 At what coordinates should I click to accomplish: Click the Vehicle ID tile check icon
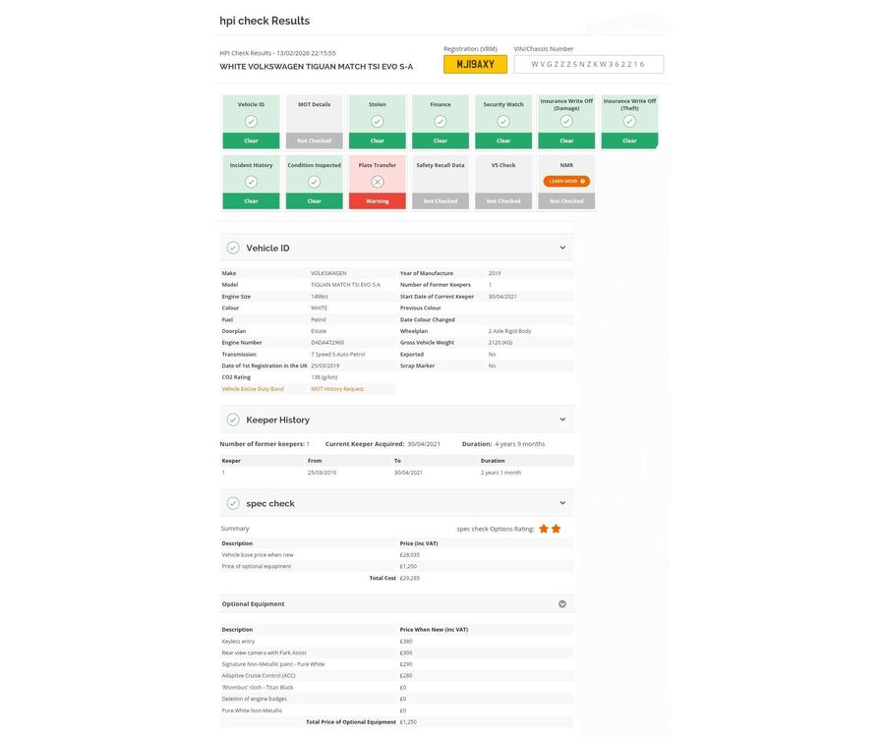tap(251, 121)
